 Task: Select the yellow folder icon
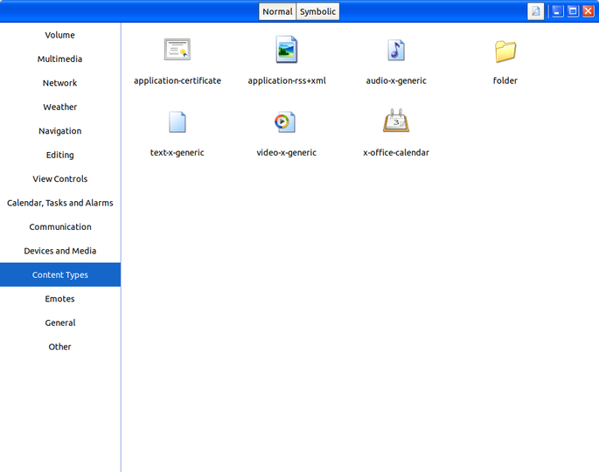505,51
